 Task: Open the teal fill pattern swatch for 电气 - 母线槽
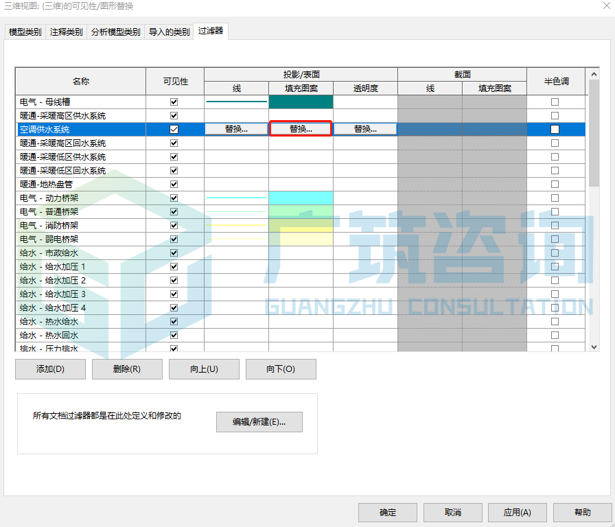click(x=301, y=102)
